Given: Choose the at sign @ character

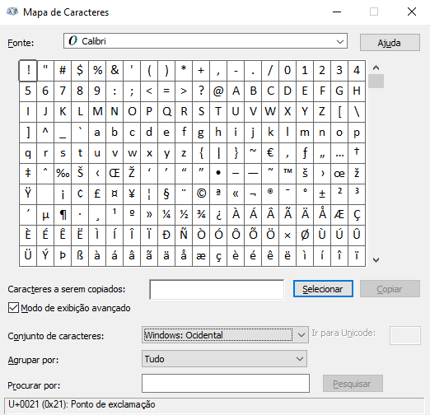Looking at the screenshot, I should 218,91.
